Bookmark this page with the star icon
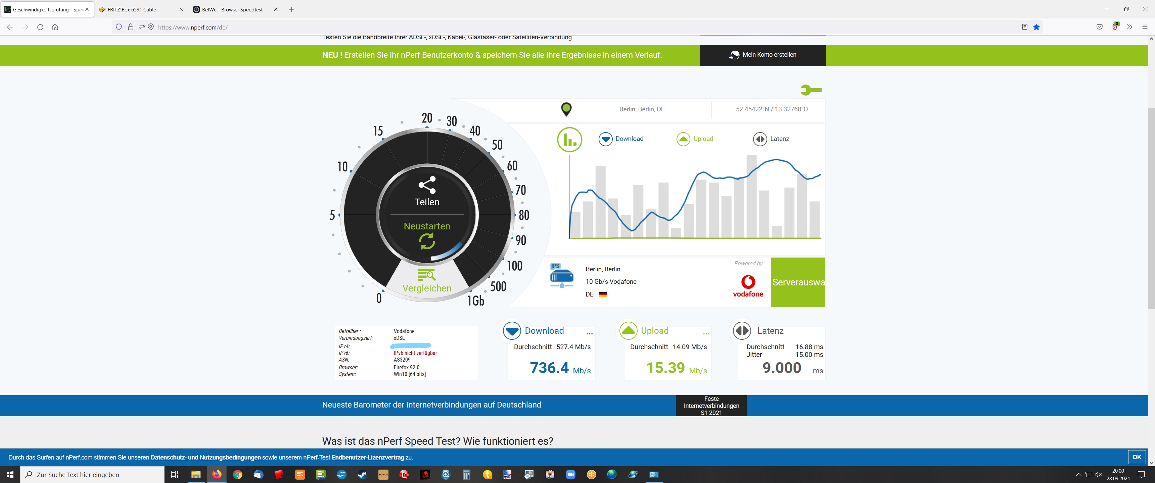 tap(1036, 27)
